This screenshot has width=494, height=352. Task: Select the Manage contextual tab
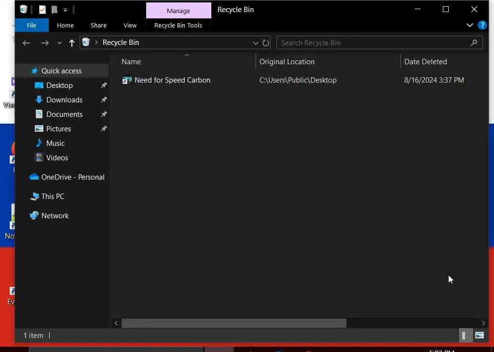[x=178, y=11]
